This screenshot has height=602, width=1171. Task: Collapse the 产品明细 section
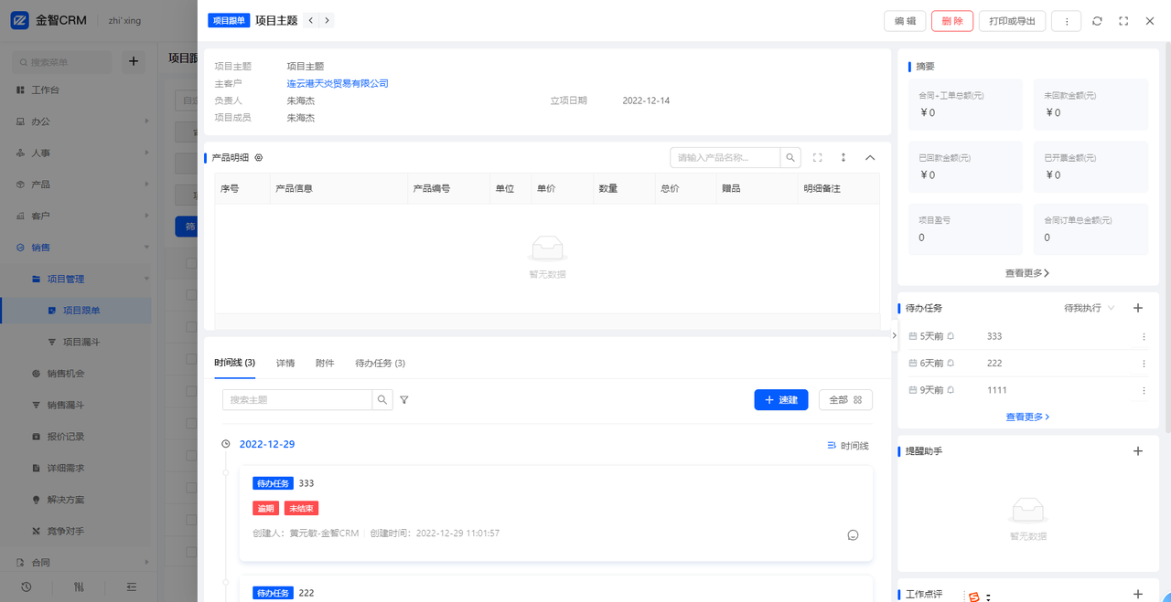pos(870,158)
